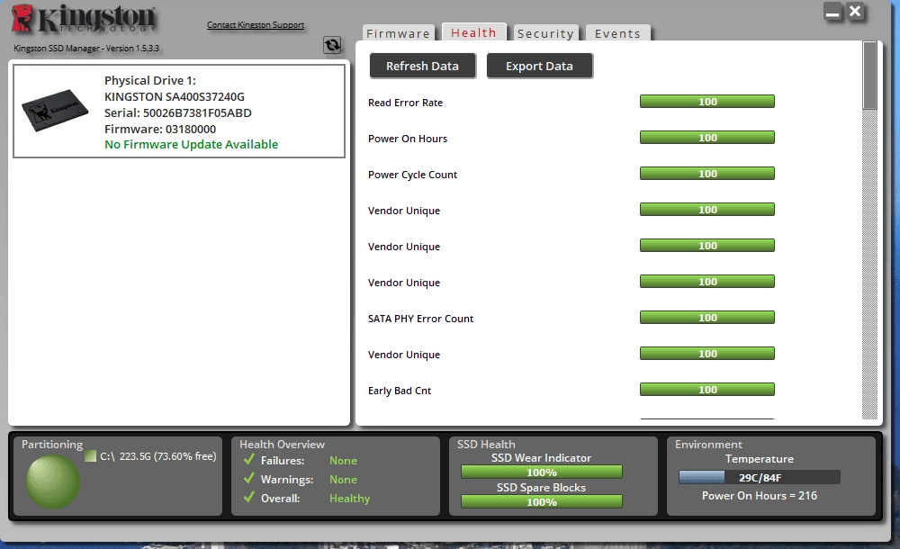Image resolution: width=900 pixels, height=549 pixels.
Task: Close the Kingston SSD Manager window
Action: (x=855, y=12)
